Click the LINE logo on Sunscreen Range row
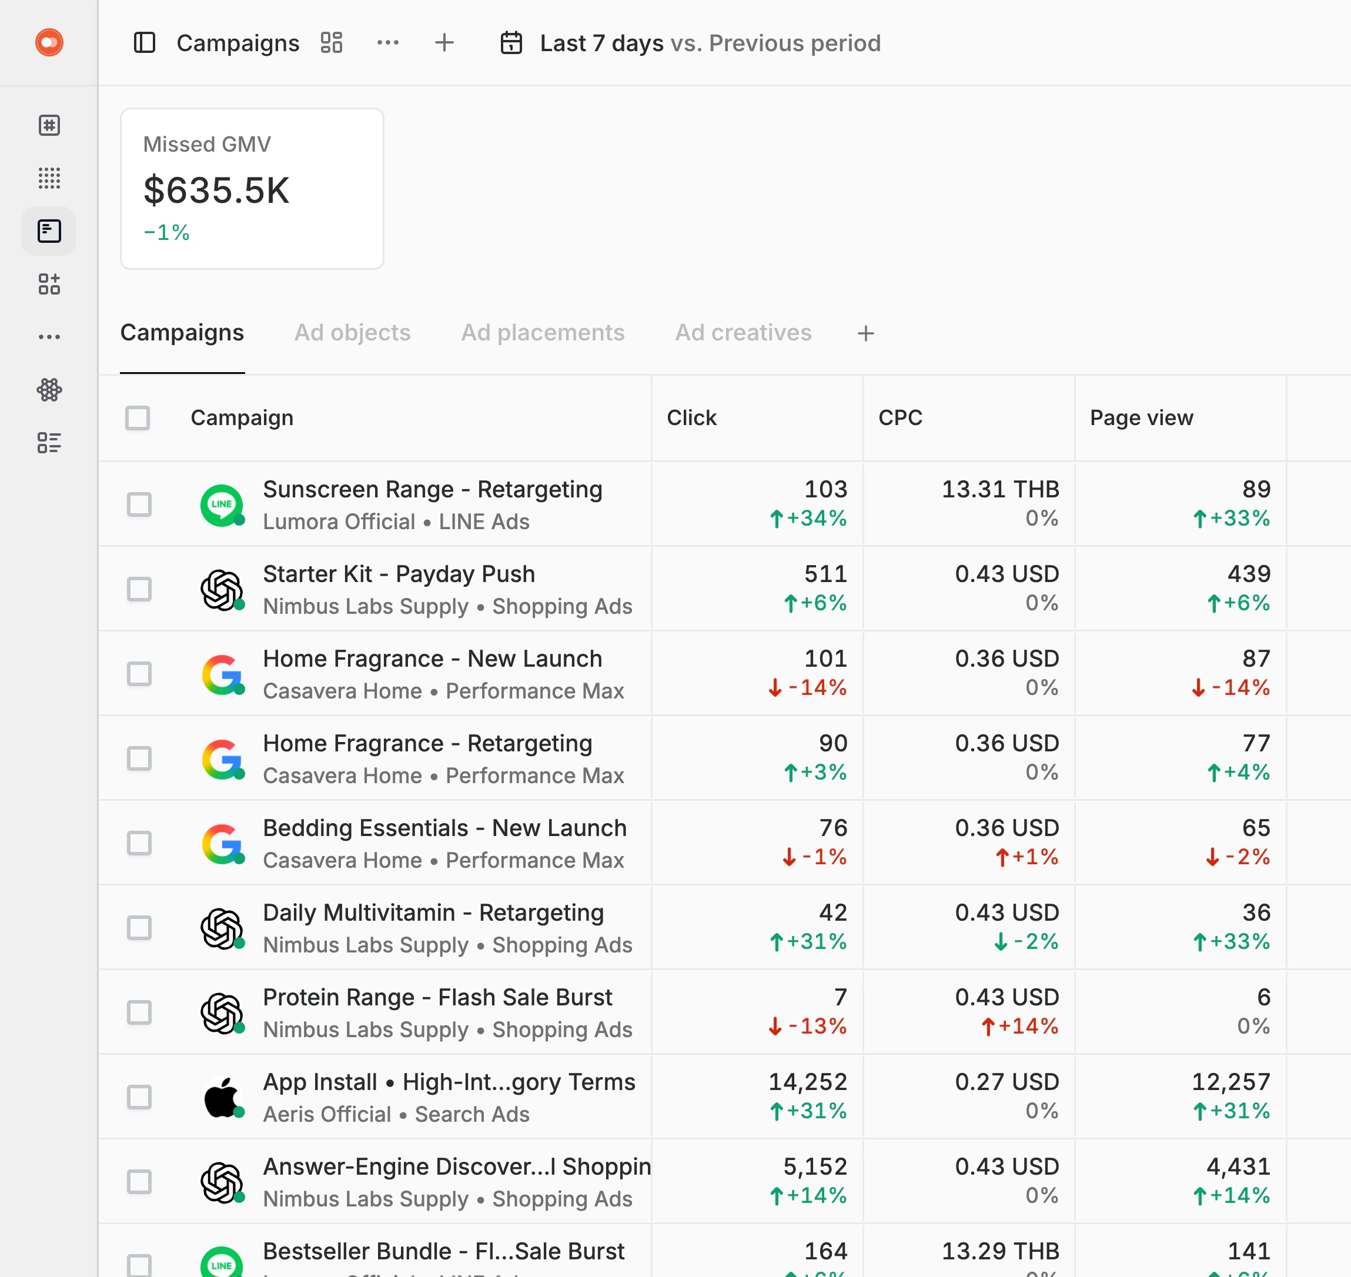This screenshot has height=1277, width=1351. [222, 504]
